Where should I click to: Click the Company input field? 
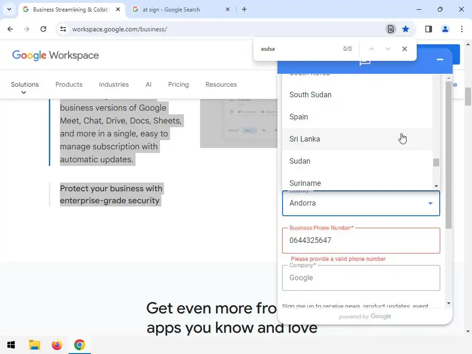[361, 278]
